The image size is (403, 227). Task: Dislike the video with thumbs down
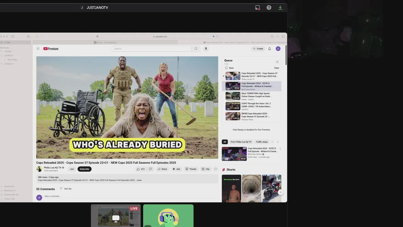click(150, 169)
